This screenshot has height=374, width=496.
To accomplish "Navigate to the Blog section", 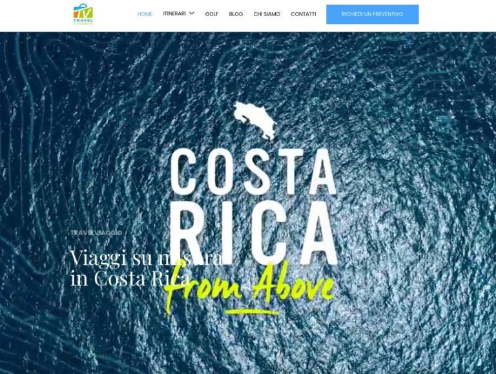I will pos(236,14).
